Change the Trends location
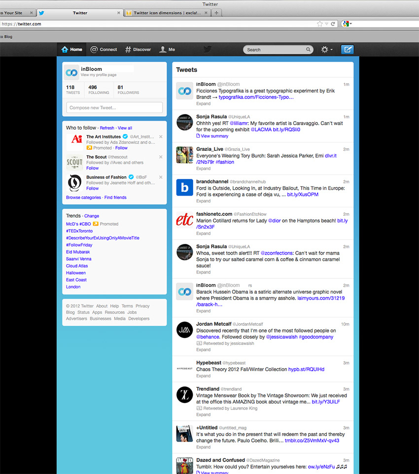This screenshot has width=419, height=474. click(92, 216)
